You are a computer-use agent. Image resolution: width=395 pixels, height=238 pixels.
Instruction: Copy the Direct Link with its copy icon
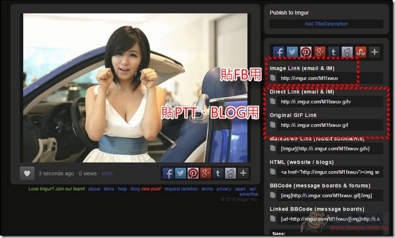click(x=272, y=101)
